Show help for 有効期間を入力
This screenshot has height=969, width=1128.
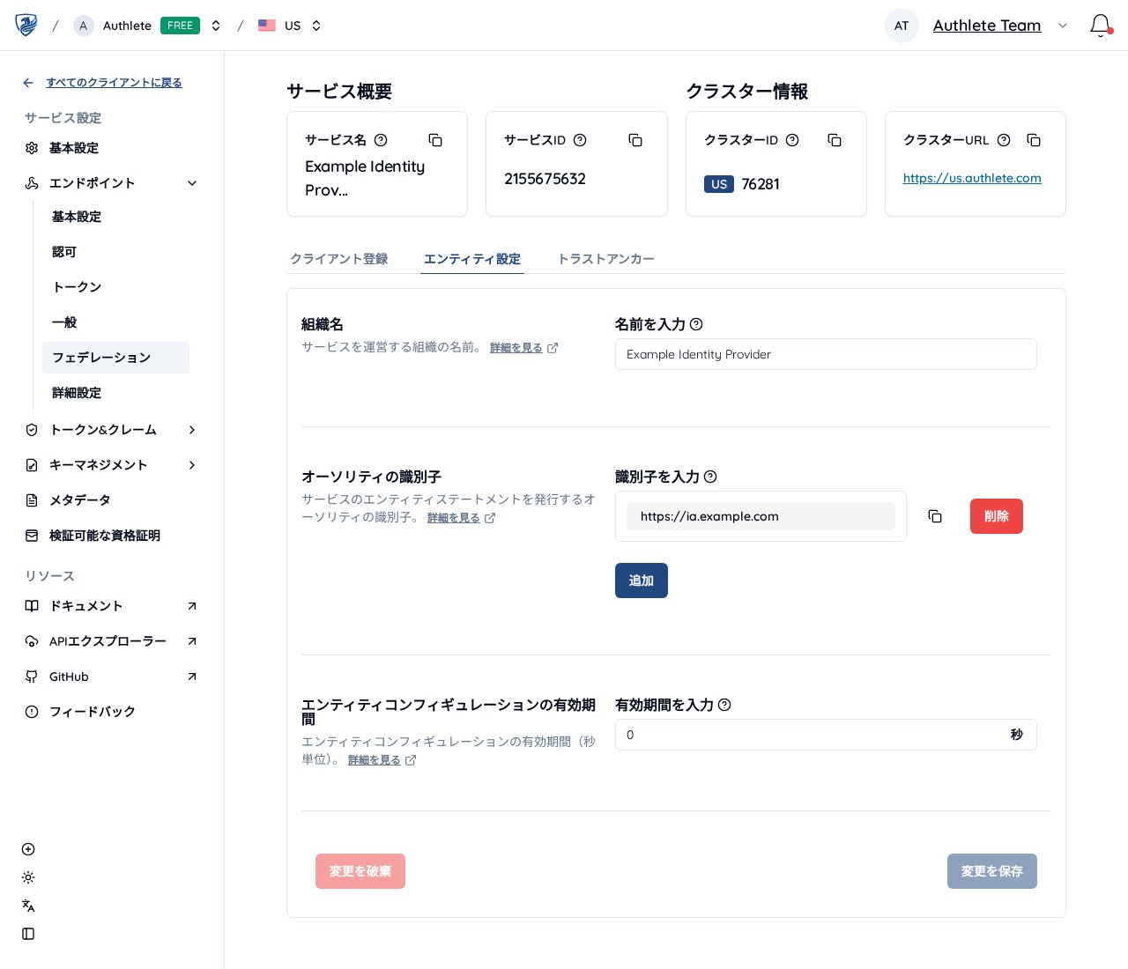[x=724, y=705]
